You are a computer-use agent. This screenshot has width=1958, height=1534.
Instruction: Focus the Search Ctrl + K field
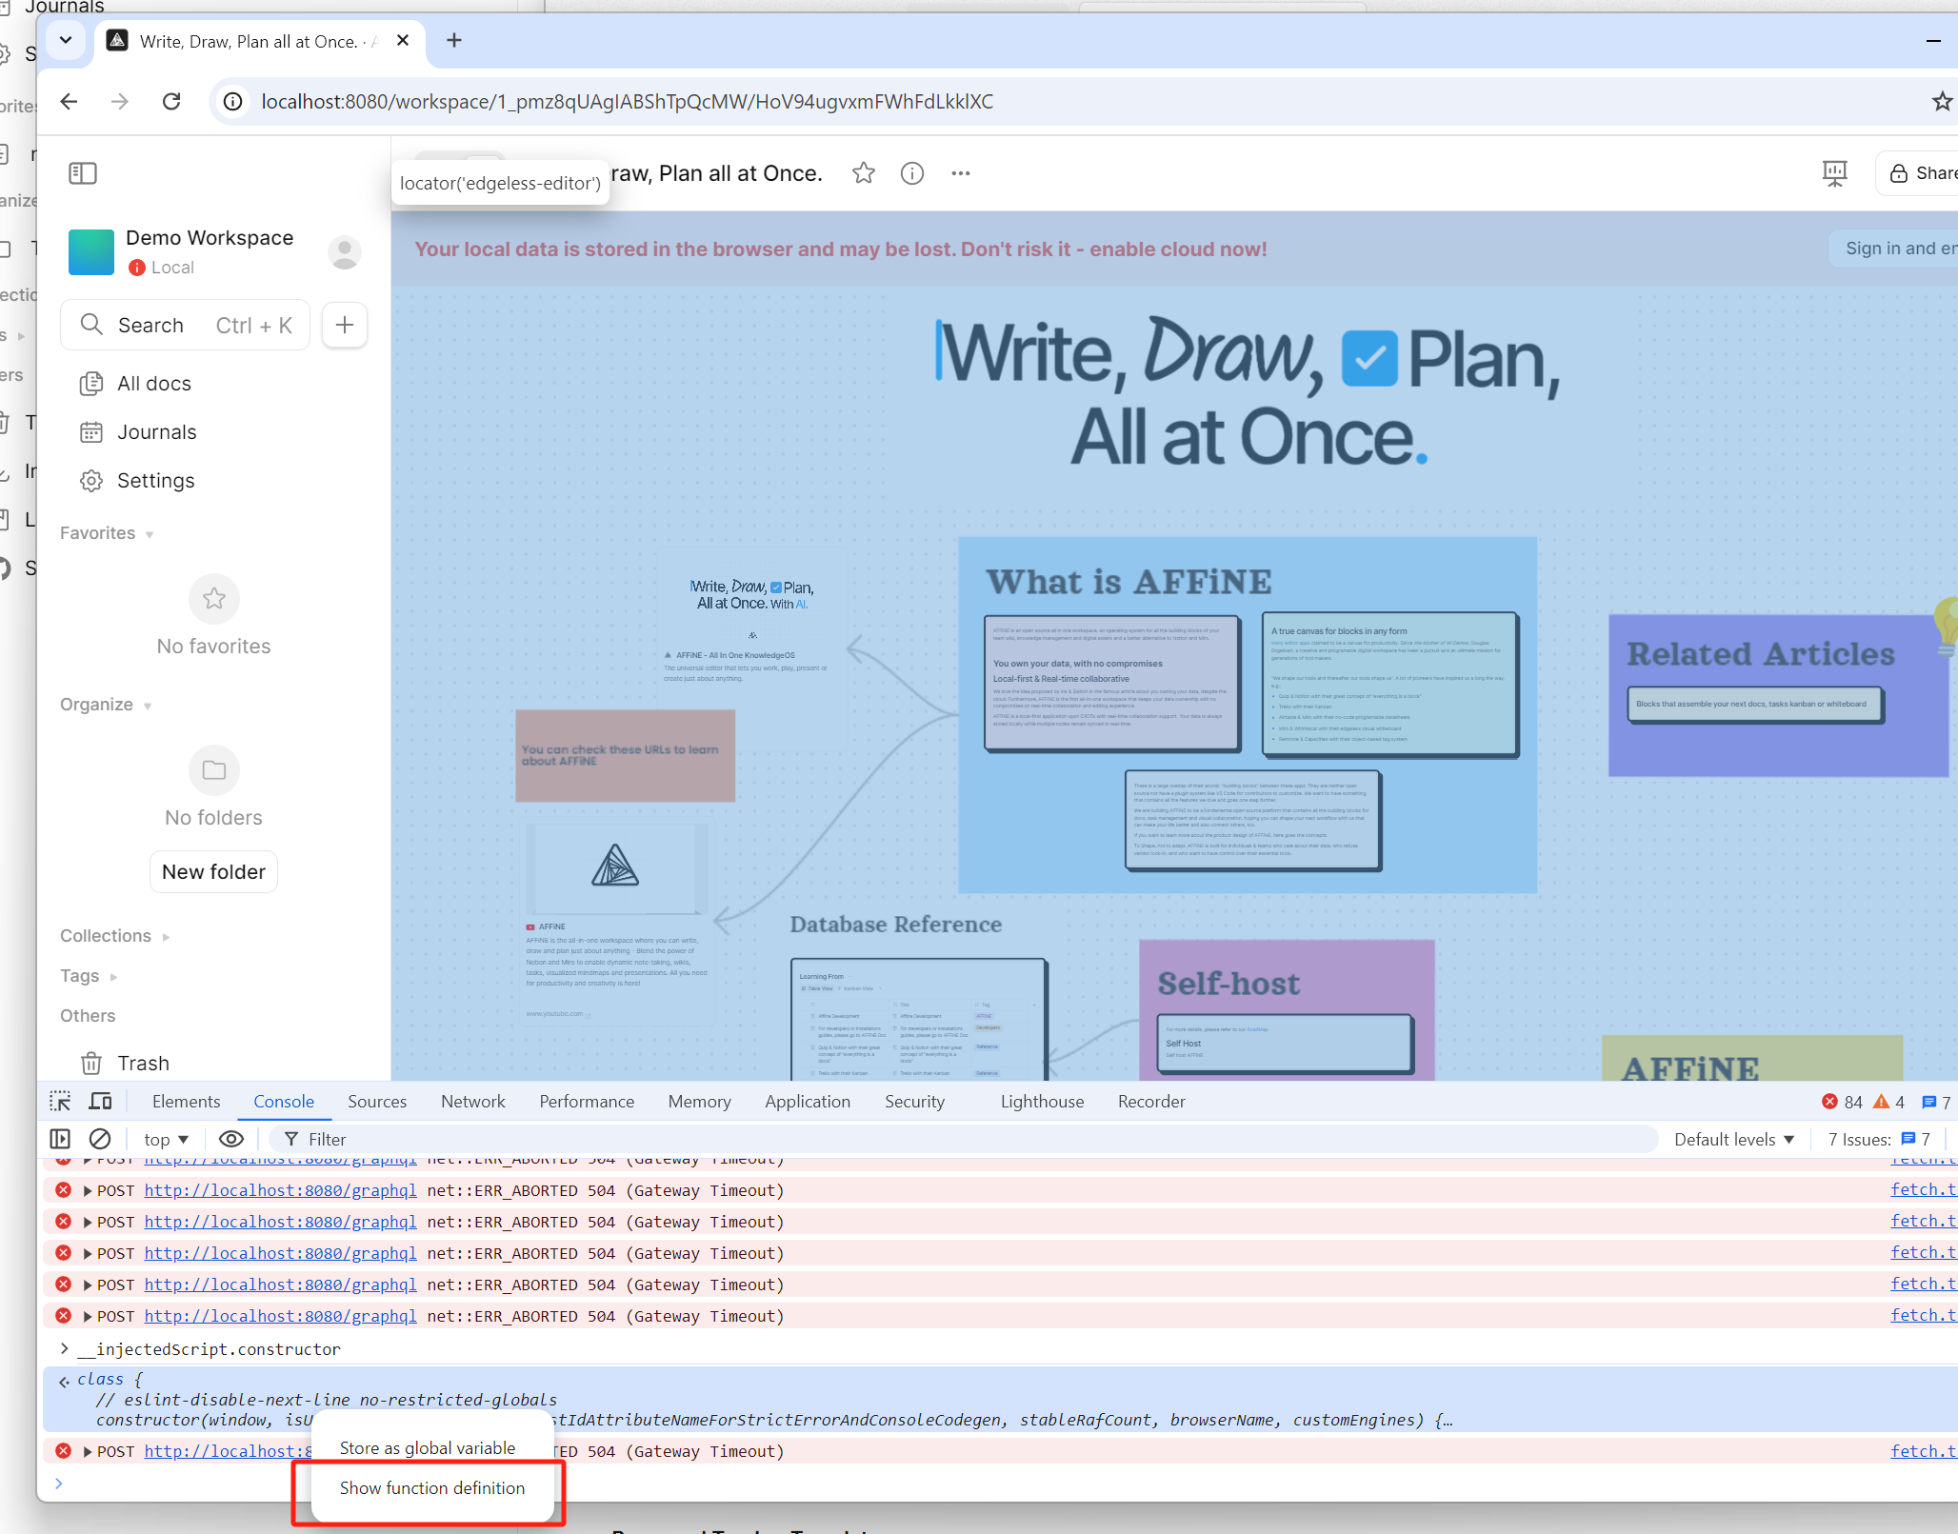(186, 326)
